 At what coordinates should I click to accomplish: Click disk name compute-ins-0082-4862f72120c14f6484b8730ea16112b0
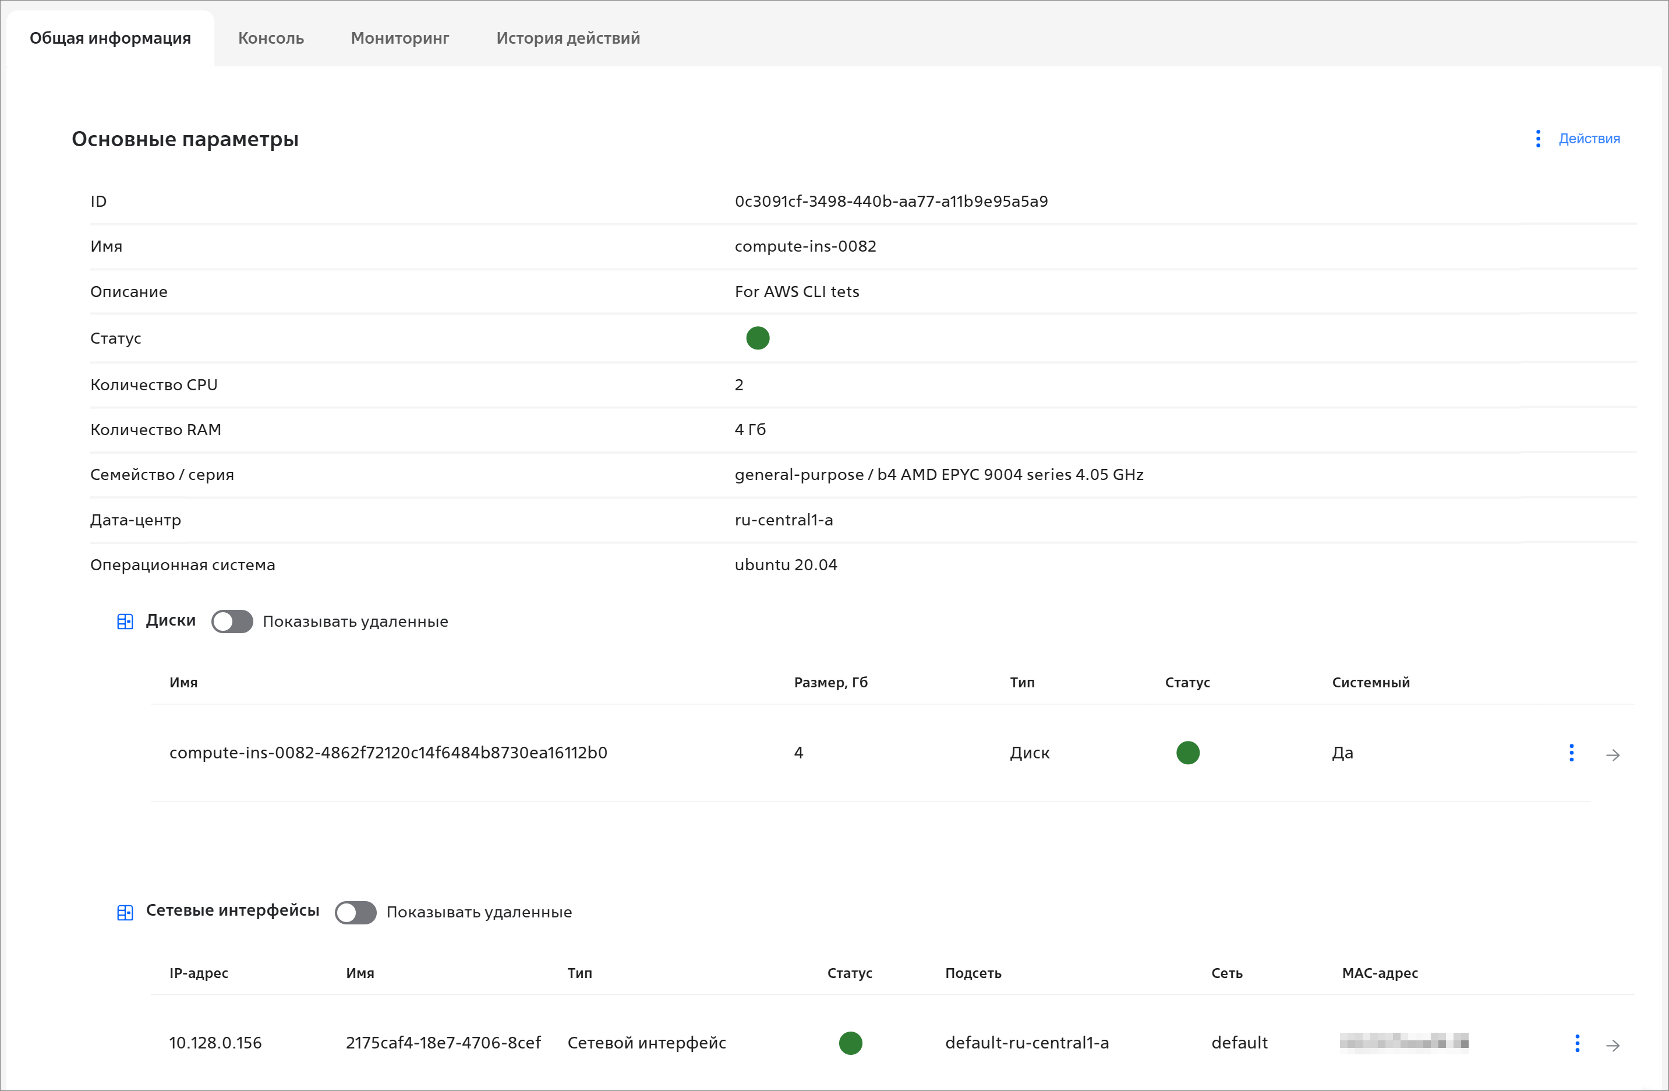point(388,753)
